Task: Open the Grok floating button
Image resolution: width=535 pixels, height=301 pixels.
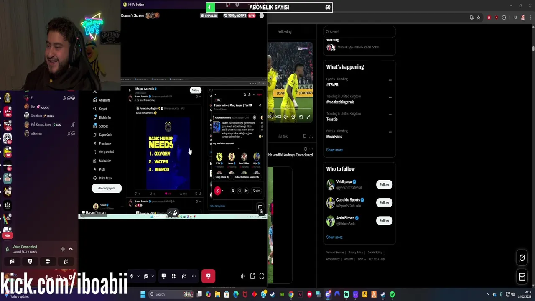Action: pyautogui.click(x=522, y=258)
